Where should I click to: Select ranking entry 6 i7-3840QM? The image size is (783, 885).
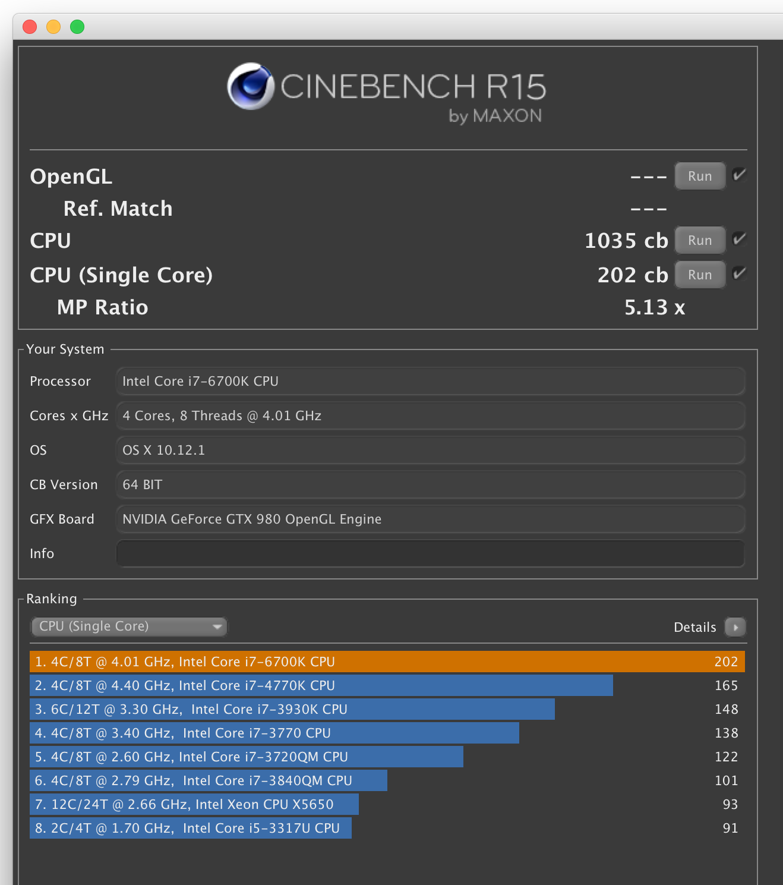[x=387, y=780]
